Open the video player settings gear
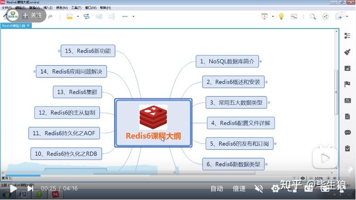 276,189
